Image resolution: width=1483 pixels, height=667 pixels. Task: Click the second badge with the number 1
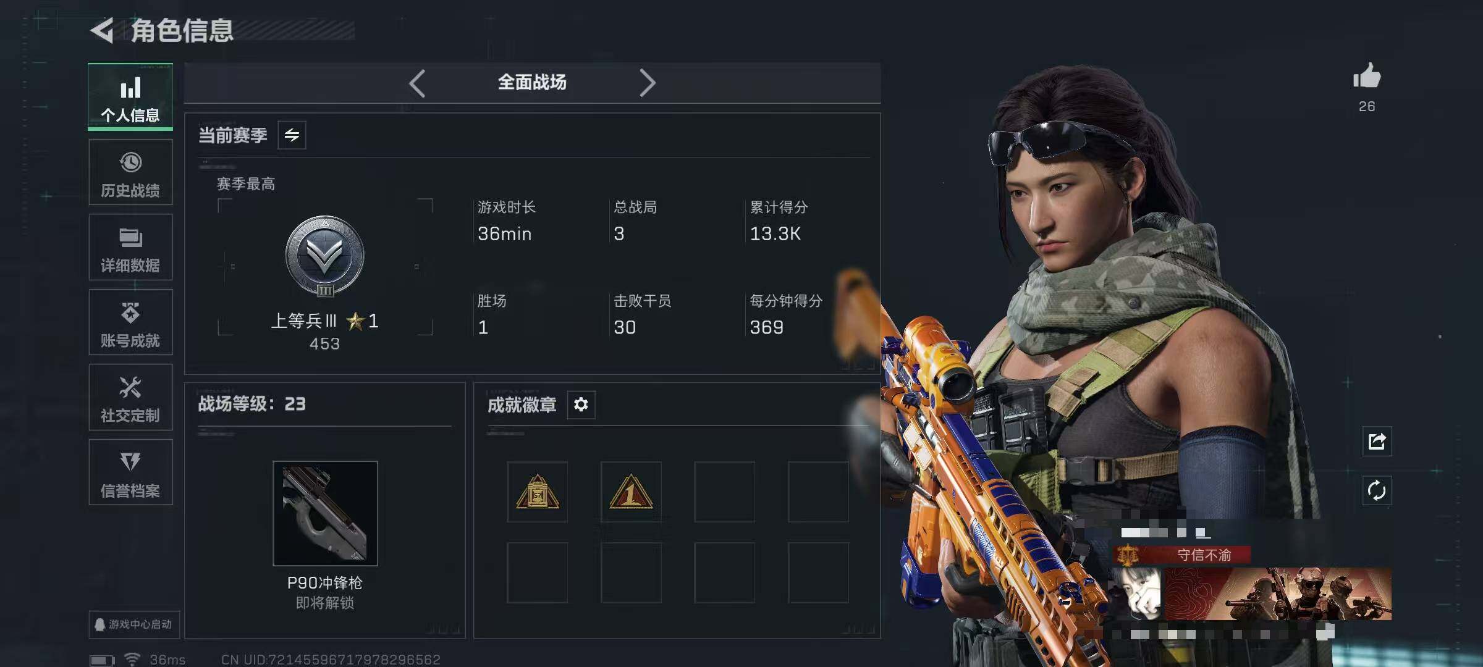[631, 492]
